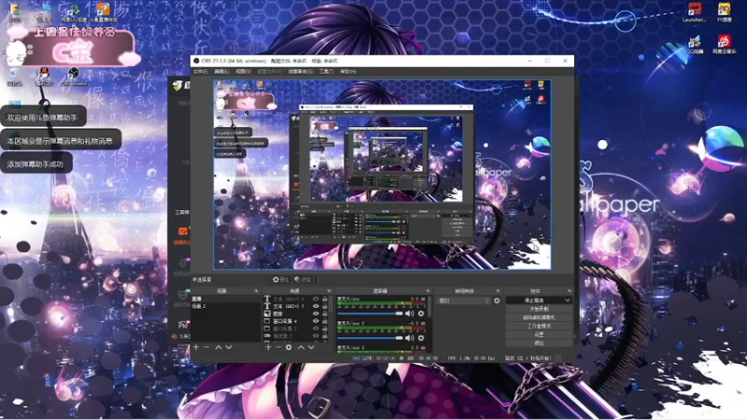Open the 网易云音乐 desktop icon

pyautogui.click(x=725, y=44)
